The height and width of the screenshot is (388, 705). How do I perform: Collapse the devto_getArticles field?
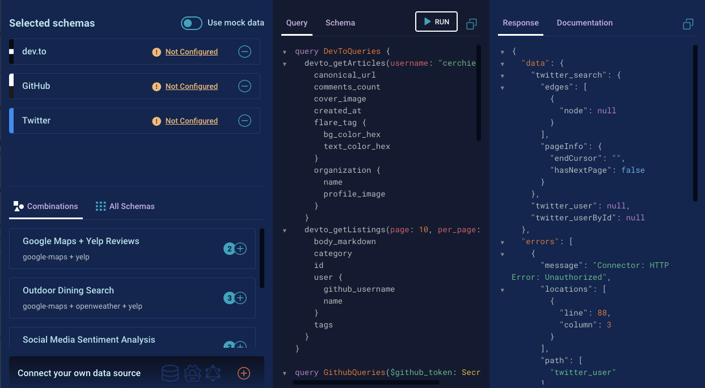pyautogui.click(x=285, y=63)
